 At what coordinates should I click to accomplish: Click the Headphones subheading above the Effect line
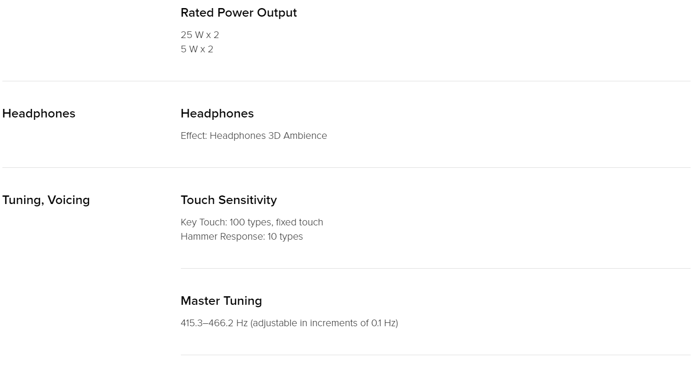[x=217, y=114]
